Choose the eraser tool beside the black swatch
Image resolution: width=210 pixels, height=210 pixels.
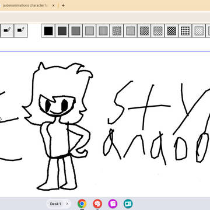tap(21, 31)
